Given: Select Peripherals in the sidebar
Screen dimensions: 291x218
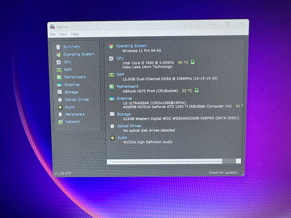Looking at the screenshot, I should (75, 114).
